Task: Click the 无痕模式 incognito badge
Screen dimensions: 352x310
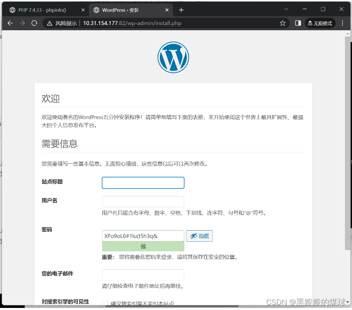Action: [320, 23]
